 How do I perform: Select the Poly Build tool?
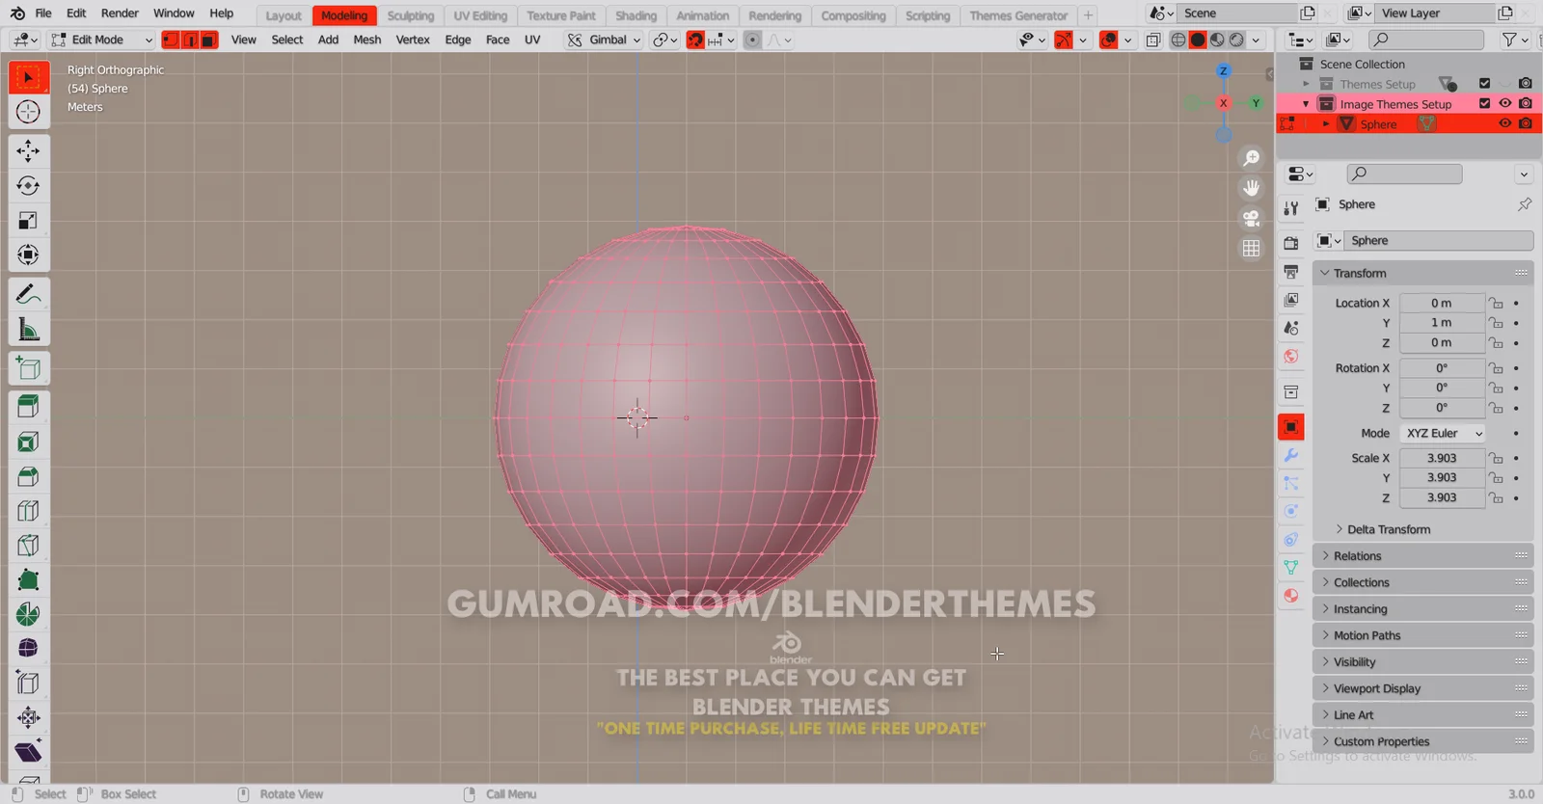pyautogui.click(x=28, y=580)
